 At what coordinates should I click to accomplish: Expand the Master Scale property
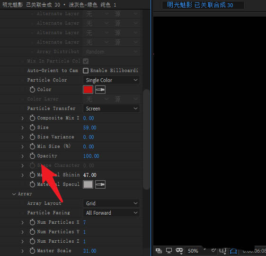coord(22,251)
